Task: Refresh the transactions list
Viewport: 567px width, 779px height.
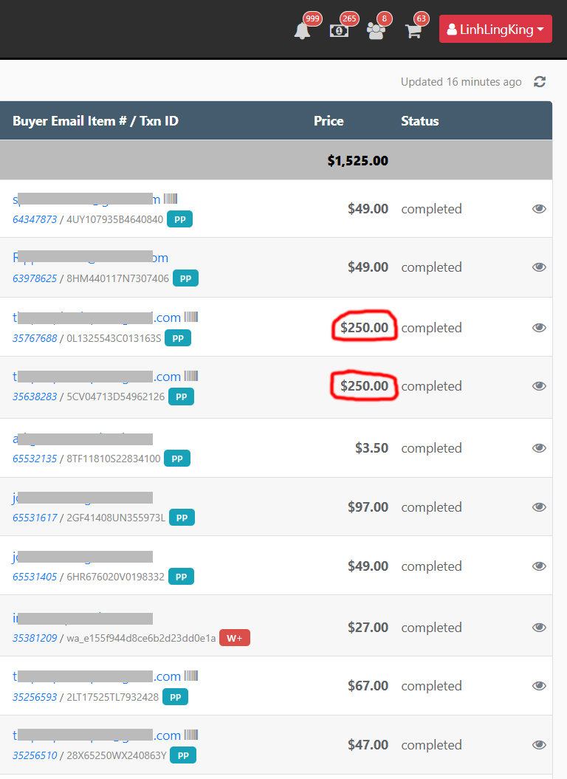Action: [540, 82]
